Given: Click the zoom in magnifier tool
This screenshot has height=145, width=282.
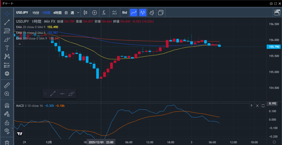Looking at the screenshot, I should [7, 94].
